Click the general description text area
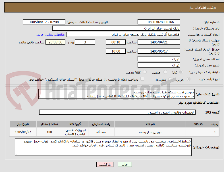The height and width of the screenshot is (172, 224). click(x=117, y=94)
